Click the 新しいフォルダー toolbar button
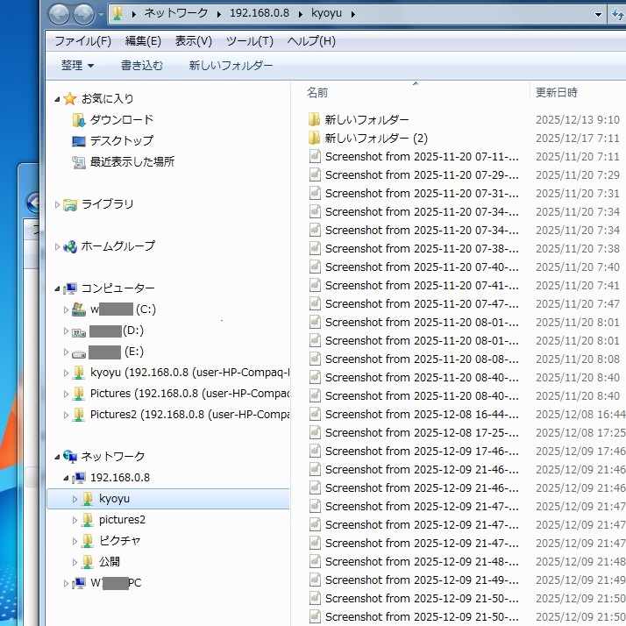The height and width of the screenshot is (626, 626). point(231,66)
